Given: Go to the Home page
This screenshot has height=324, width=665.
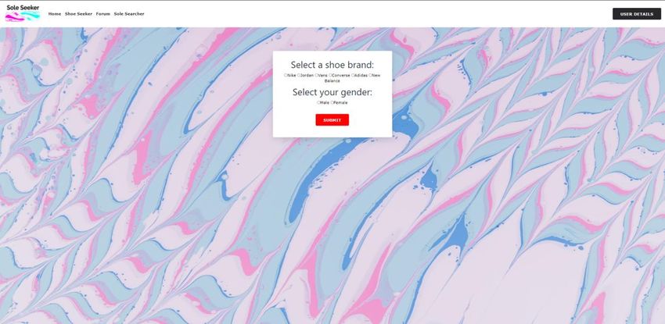Looking at the screenshot, I should [x=55, y=14].
